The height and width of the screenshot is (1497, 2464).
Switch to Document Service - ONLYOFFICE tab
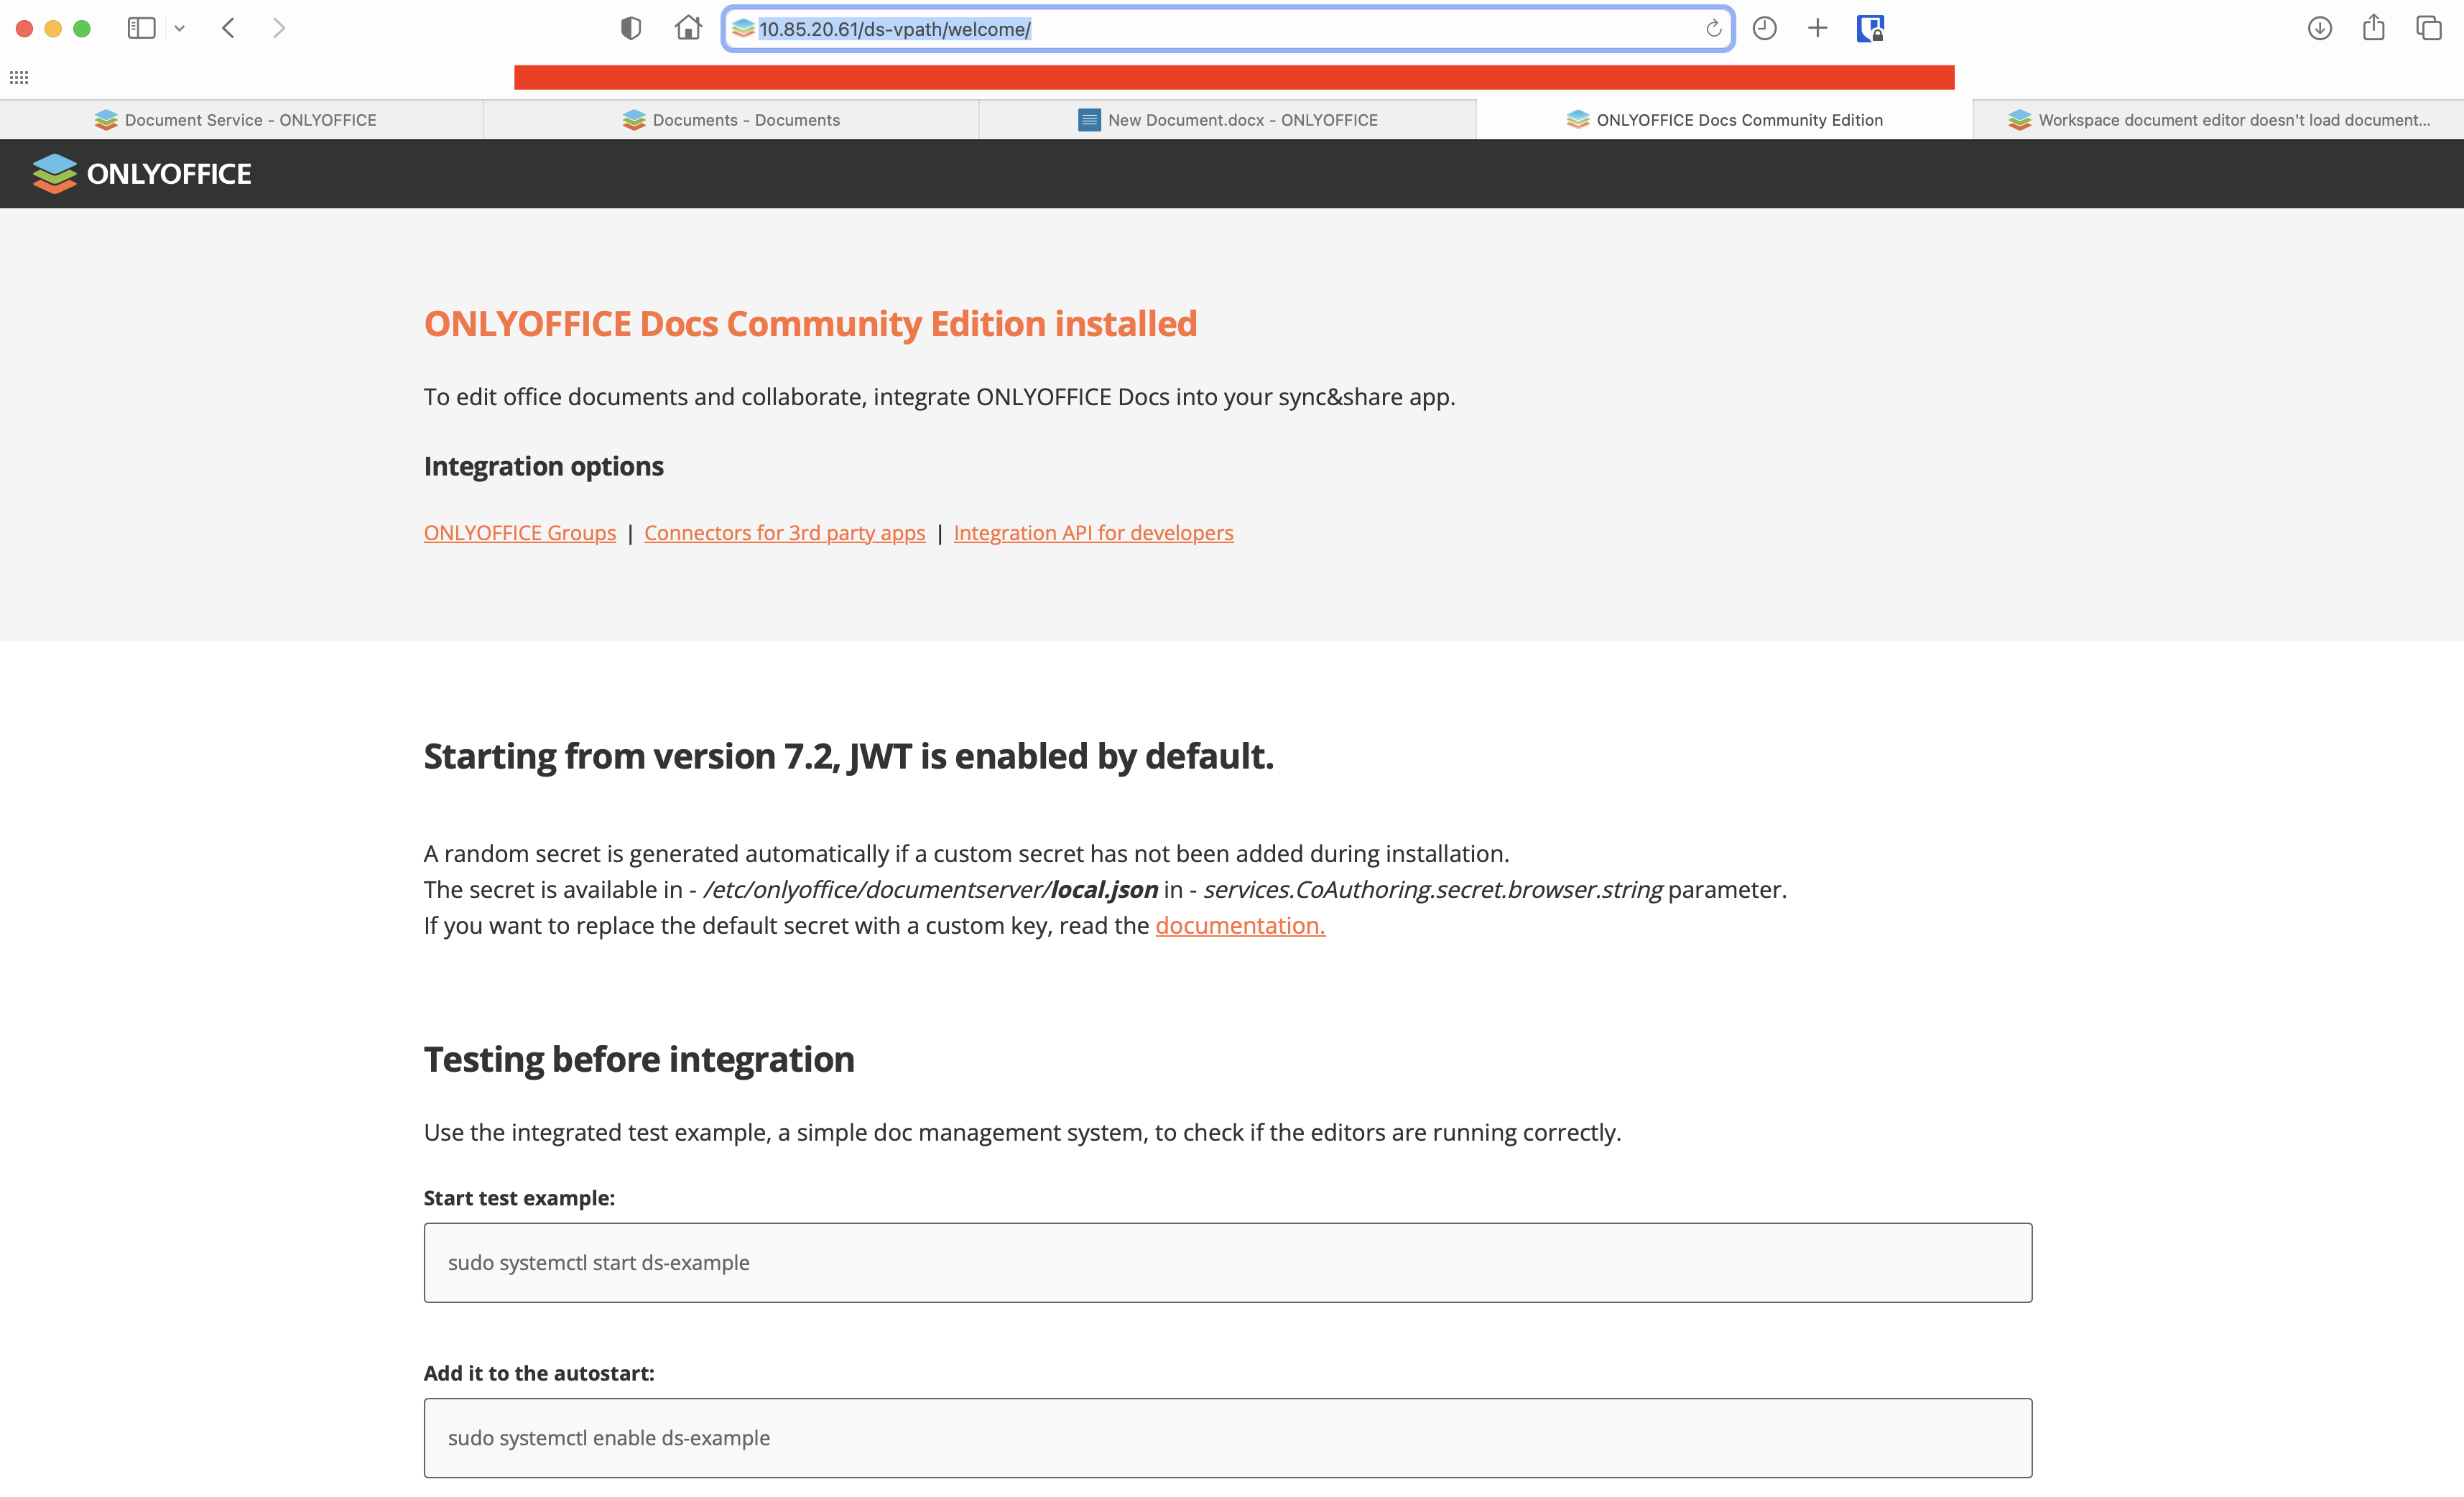(241, 120)
